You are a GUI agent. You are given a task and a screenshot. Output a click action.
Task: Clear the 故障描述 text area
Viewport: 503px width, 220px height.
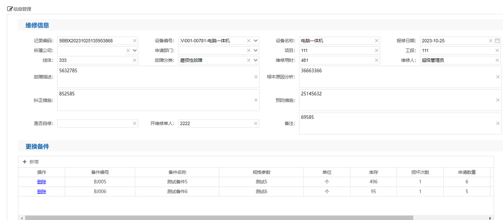point(256,77)
